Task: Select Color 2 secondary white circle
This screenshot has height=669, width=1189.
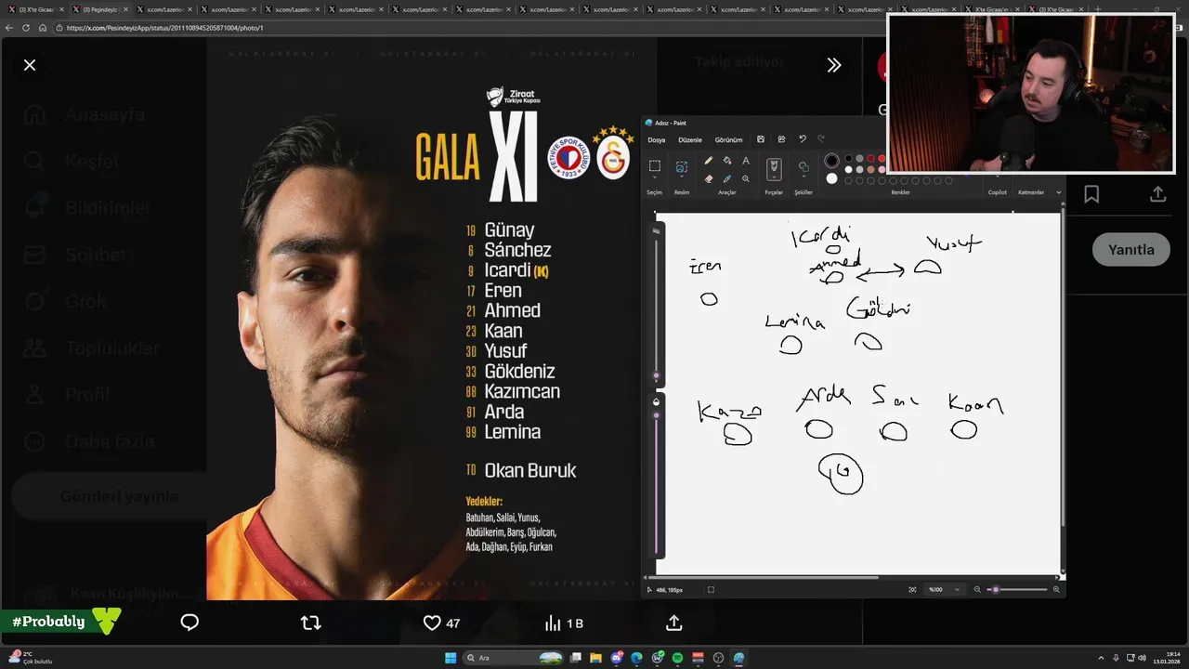Action: tap(831, 178)
